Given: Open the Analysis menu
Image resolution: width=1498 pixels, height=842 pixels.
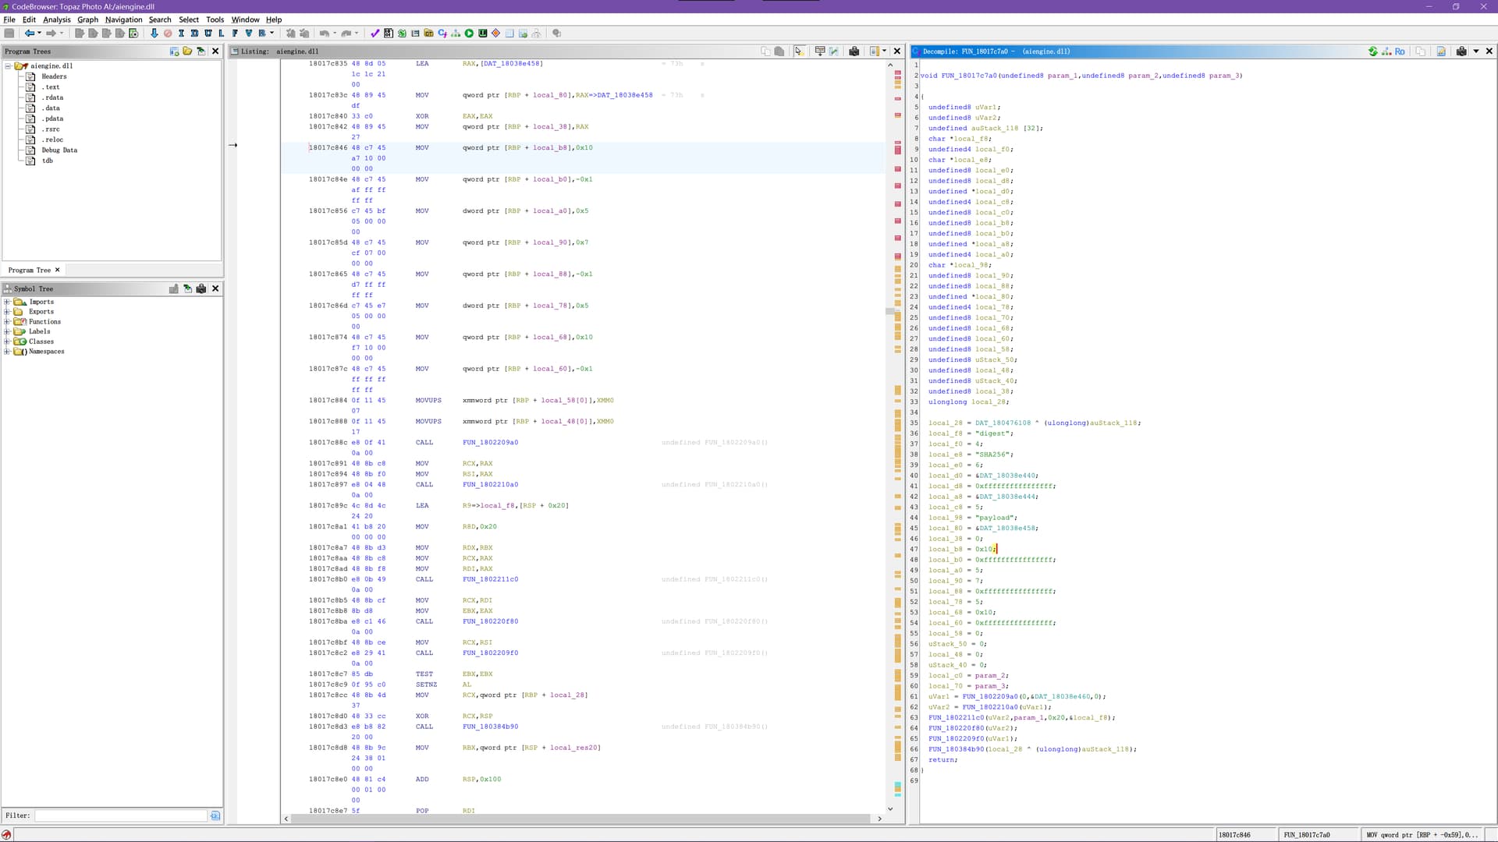Looking at the screenshot, I should point(56,19).
